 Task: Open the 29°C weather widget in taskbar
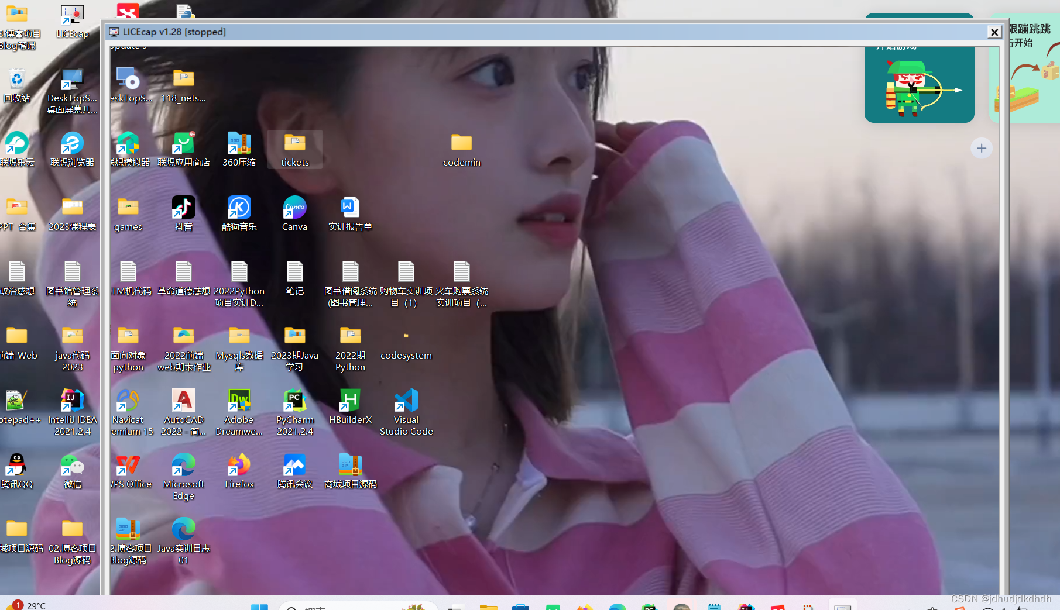point(26,605)
